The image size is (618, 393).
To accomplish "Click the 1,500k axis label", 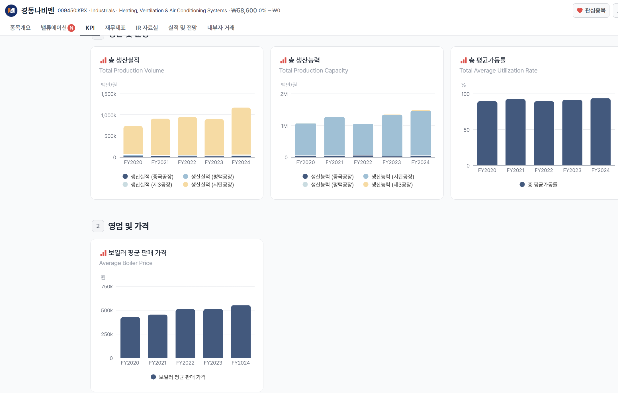I will (109, 94).
